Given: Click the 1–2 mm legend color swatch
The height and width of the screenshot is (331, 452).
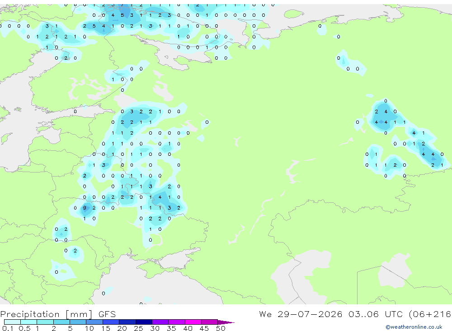Looking at the screenshot, I should pyautogui.click(x=45, y=322).
